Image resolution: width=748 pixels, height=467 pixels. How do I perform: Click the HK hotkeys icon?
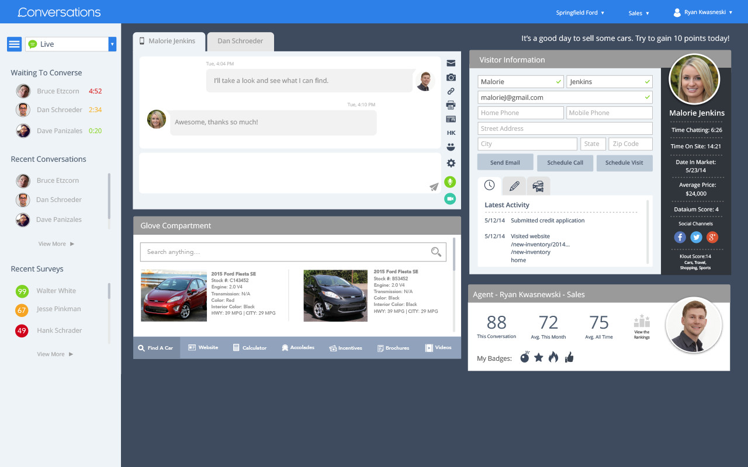point(451,133)
